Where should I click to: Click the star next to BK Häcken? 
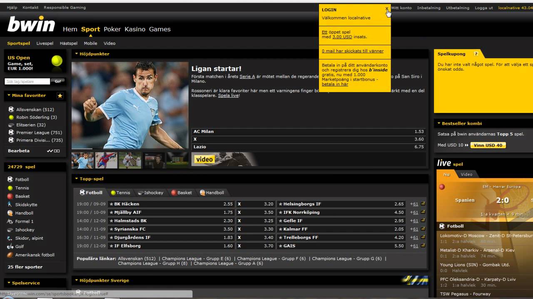click(x=111, y=204)
